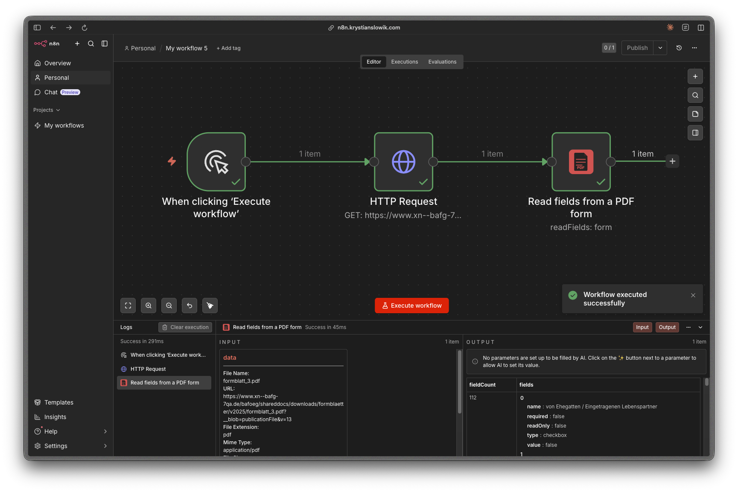Image resolution: width=738 pixels, height=492 pixels.
Task: Open workflow history clock icon
Action: [679, 48]
